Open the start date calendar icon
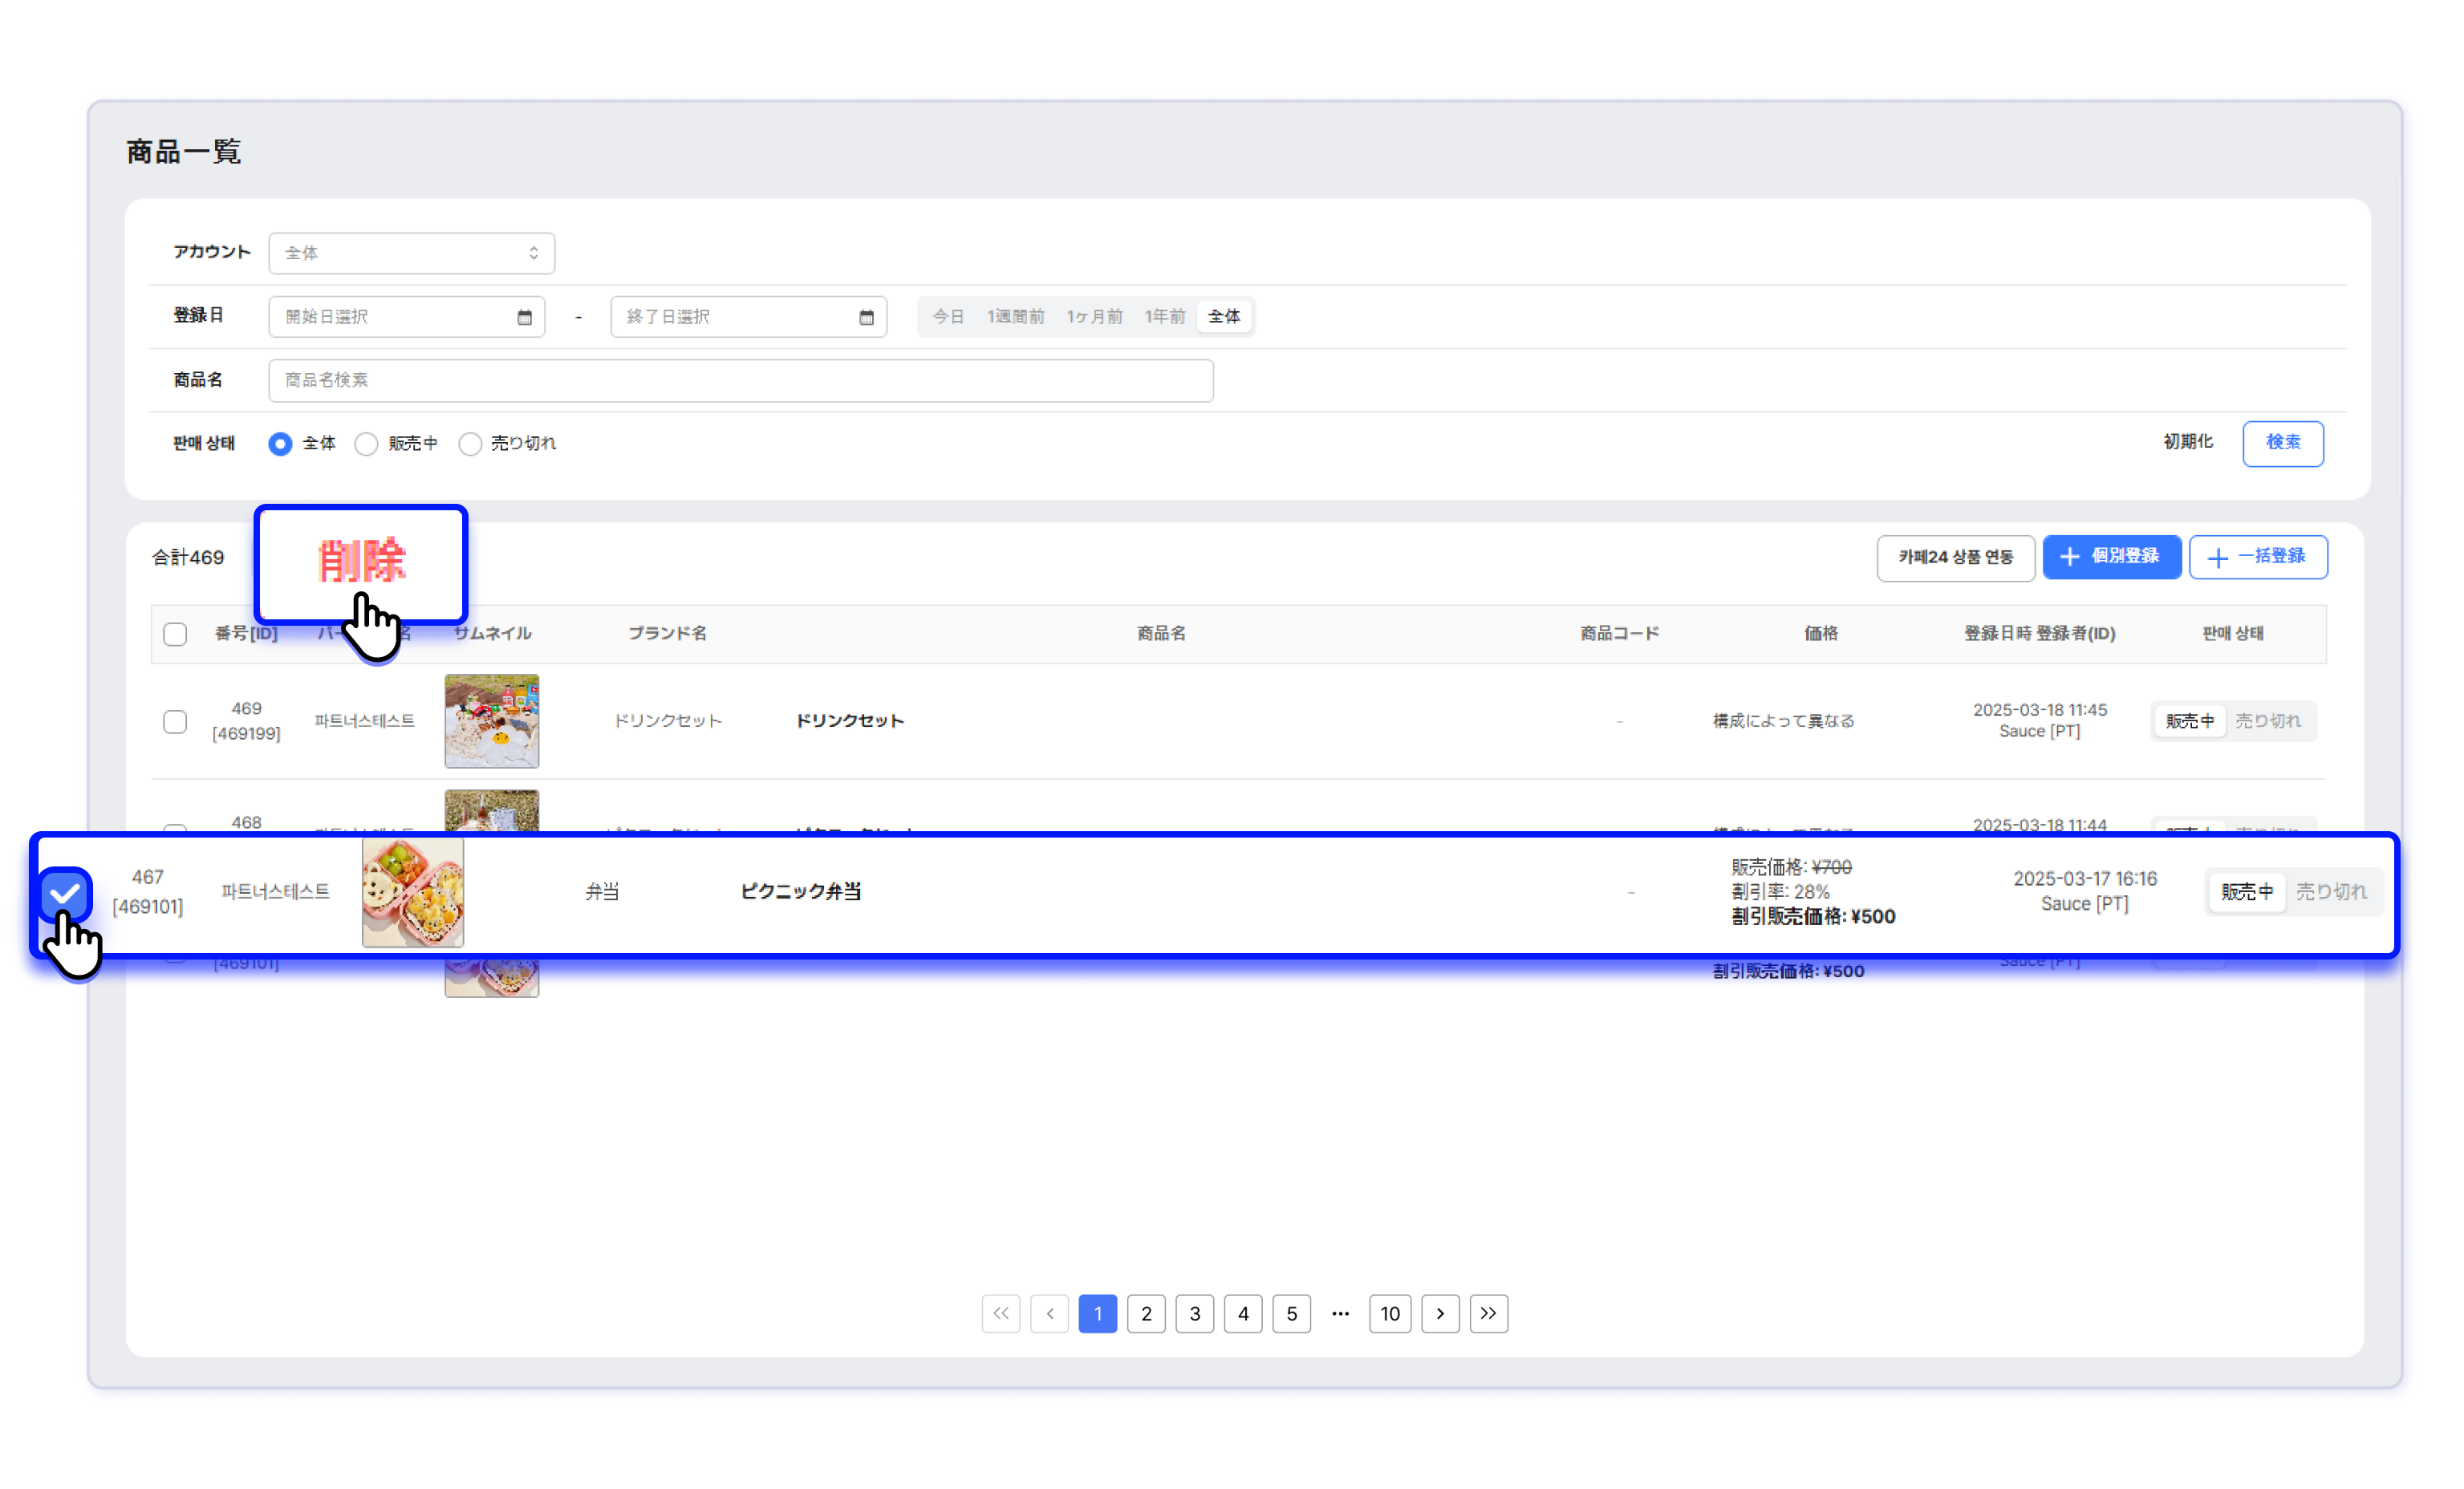The image size is (2464, 1489). coord(524,317)
